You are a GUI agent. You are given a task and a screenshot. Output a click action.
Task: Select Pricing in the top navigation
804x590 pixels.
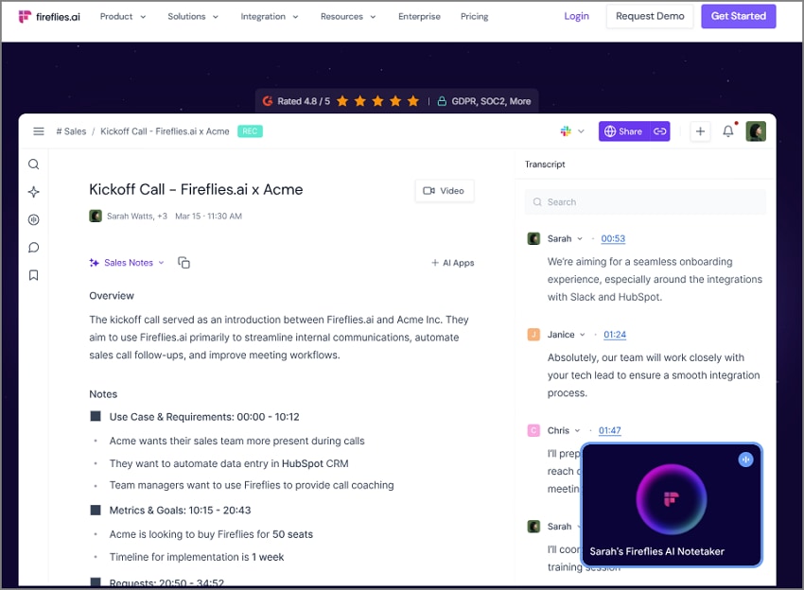474,16
